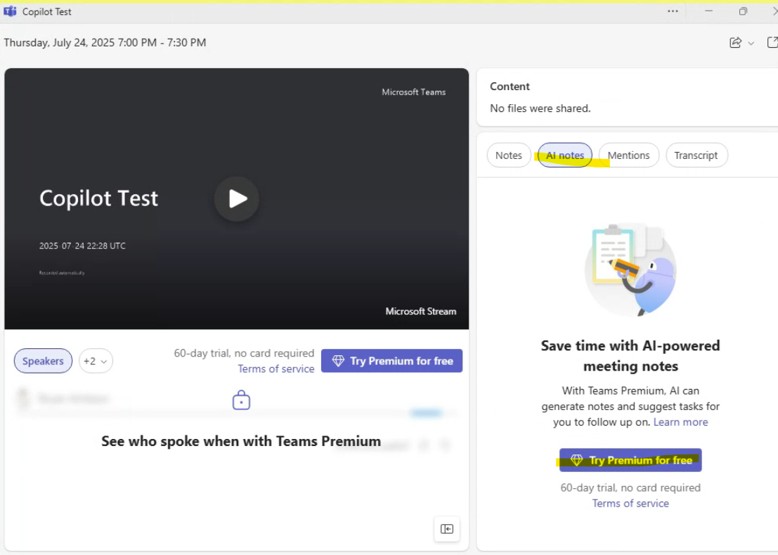Play the Copilot Test recording
This screenshot has width=778, height=555.
click(236, 198)
